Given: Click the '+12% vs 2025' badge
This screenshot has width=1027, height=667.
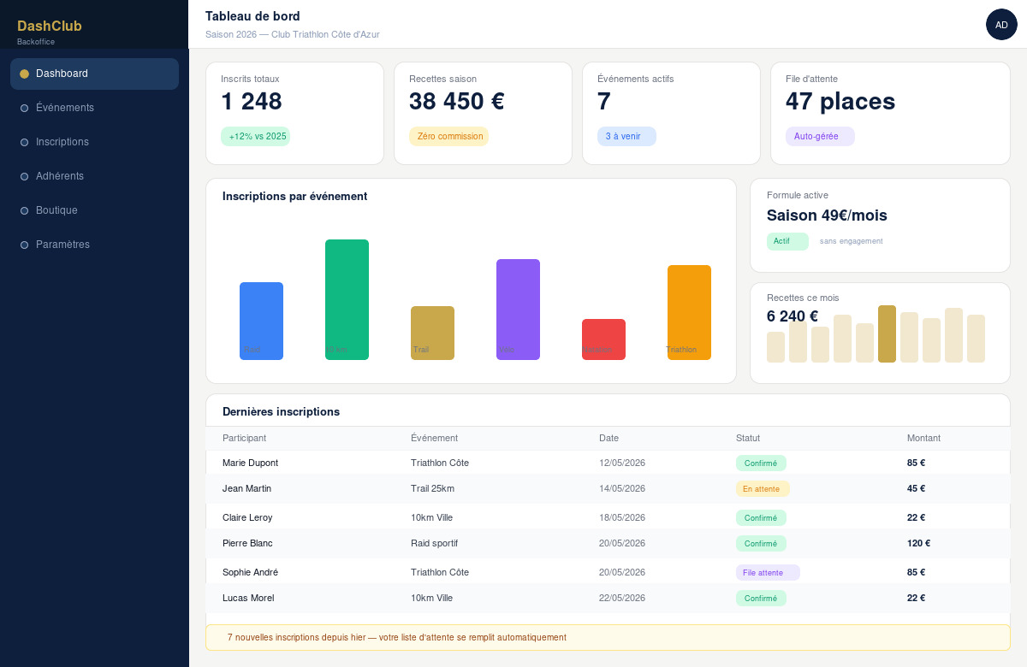Looking at the screenshot, I should click(255, 137).
